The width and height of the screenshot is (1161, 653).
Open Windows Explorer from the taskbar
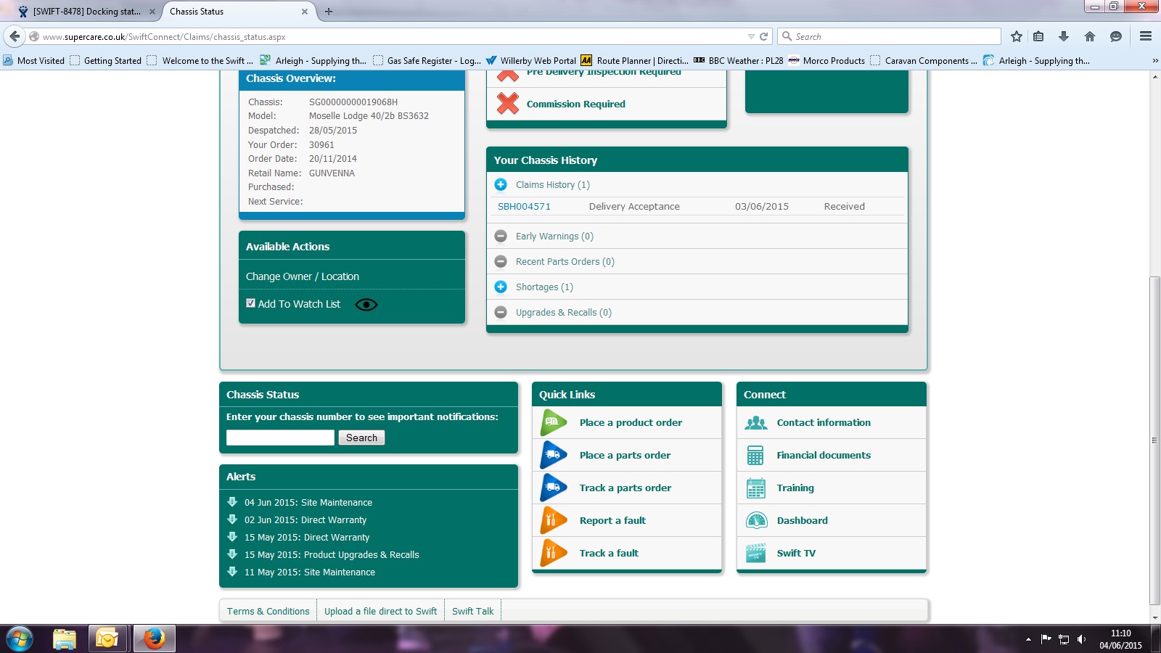pos(65,639)
